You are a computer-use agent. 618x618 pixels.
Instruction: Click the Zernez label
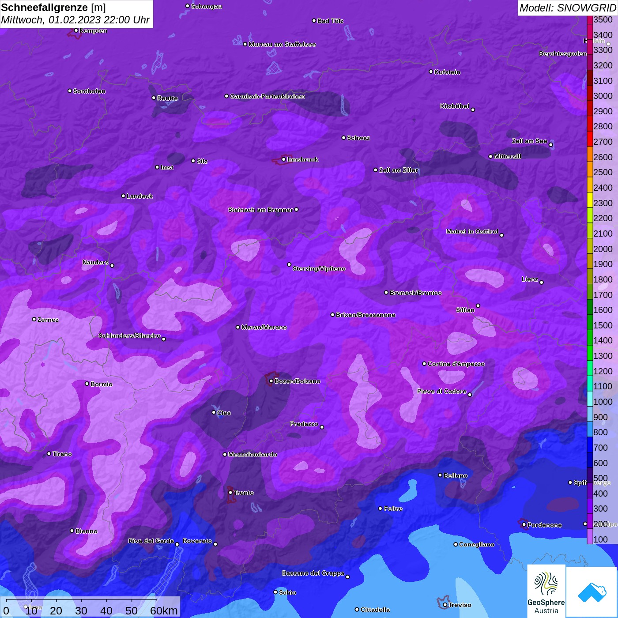(x=48, y=320)
